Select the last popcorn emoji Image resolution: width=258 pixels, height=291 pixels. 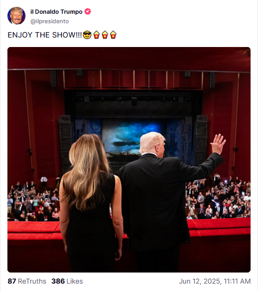pos(113,35)
